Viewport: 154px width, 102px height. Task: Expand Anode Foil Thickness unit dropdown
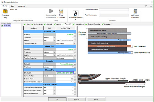click(x=54, y=52)
